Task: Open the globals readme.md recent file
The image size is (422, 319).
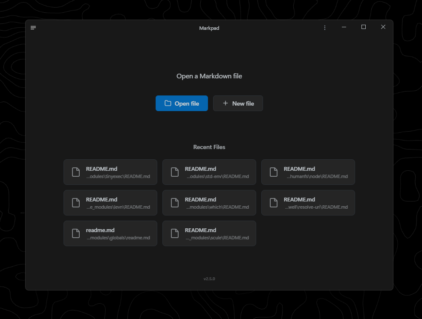Action: [110, 233]
